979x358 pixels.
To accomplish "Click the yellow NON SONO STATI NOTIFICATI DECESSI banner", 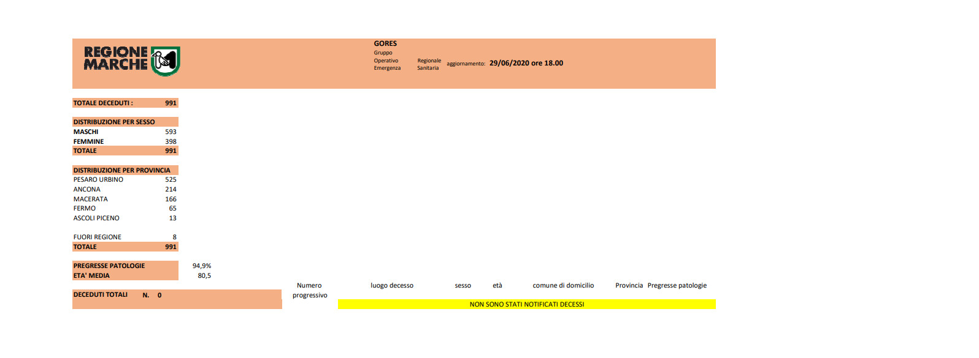I will tap(527, 304).
